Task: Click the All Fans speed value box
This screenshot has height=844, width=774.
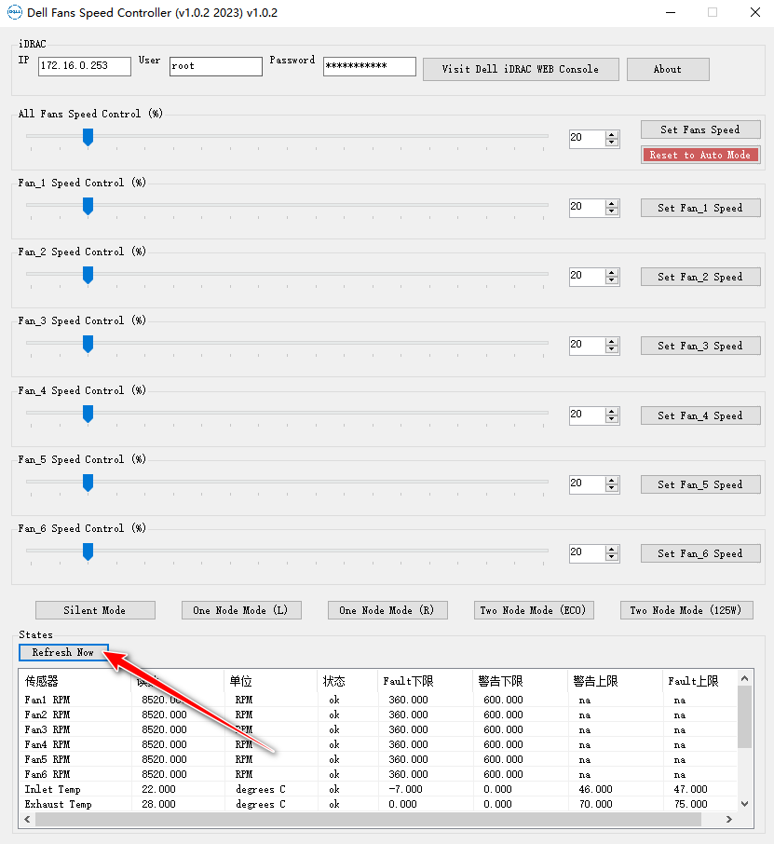Action: click(x=587, y=138)
